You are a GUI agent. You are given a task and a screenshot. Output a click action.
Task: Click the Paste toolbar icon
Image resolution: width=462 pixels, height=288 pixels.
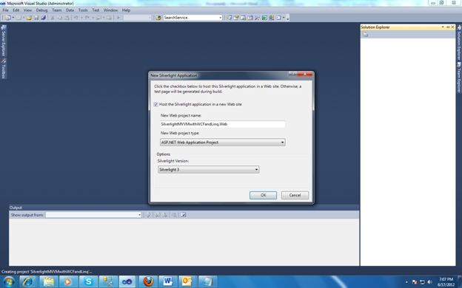click(67, 18)
